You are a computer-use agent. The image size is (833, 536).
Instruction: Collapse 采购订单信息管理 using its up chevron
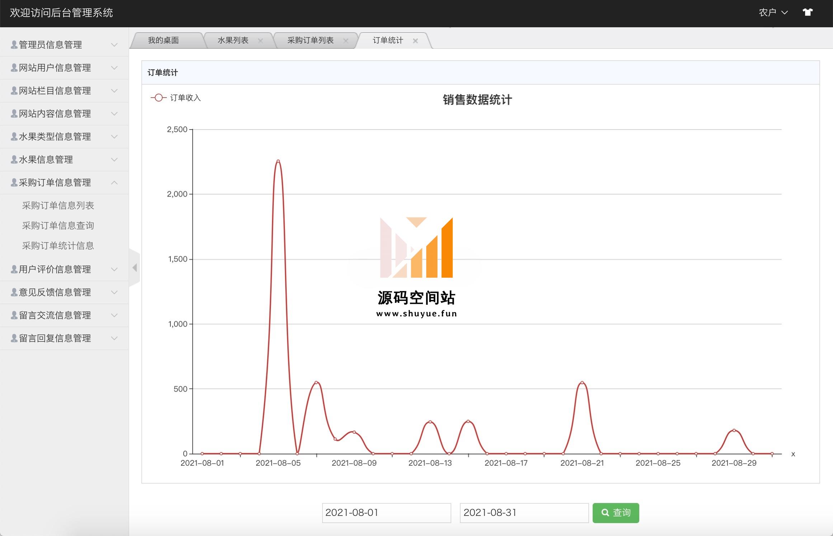click(114, 183)
